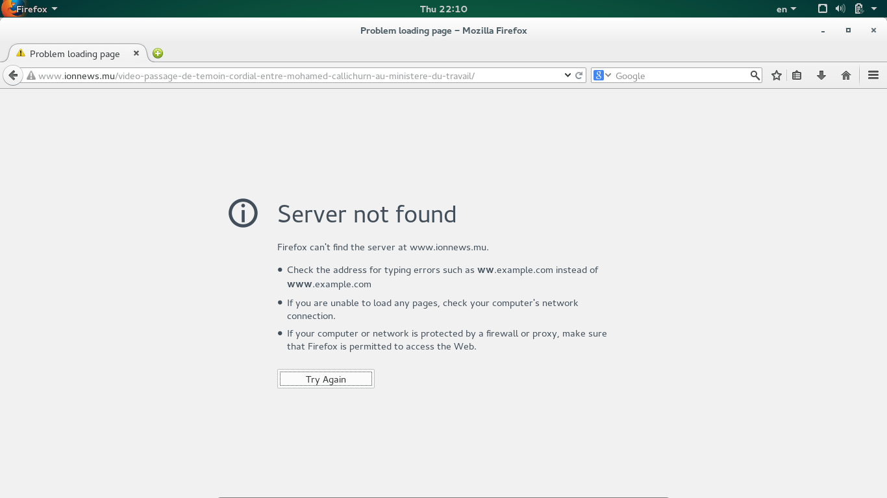Open the en keyboard layout menu

coord(786,9)
